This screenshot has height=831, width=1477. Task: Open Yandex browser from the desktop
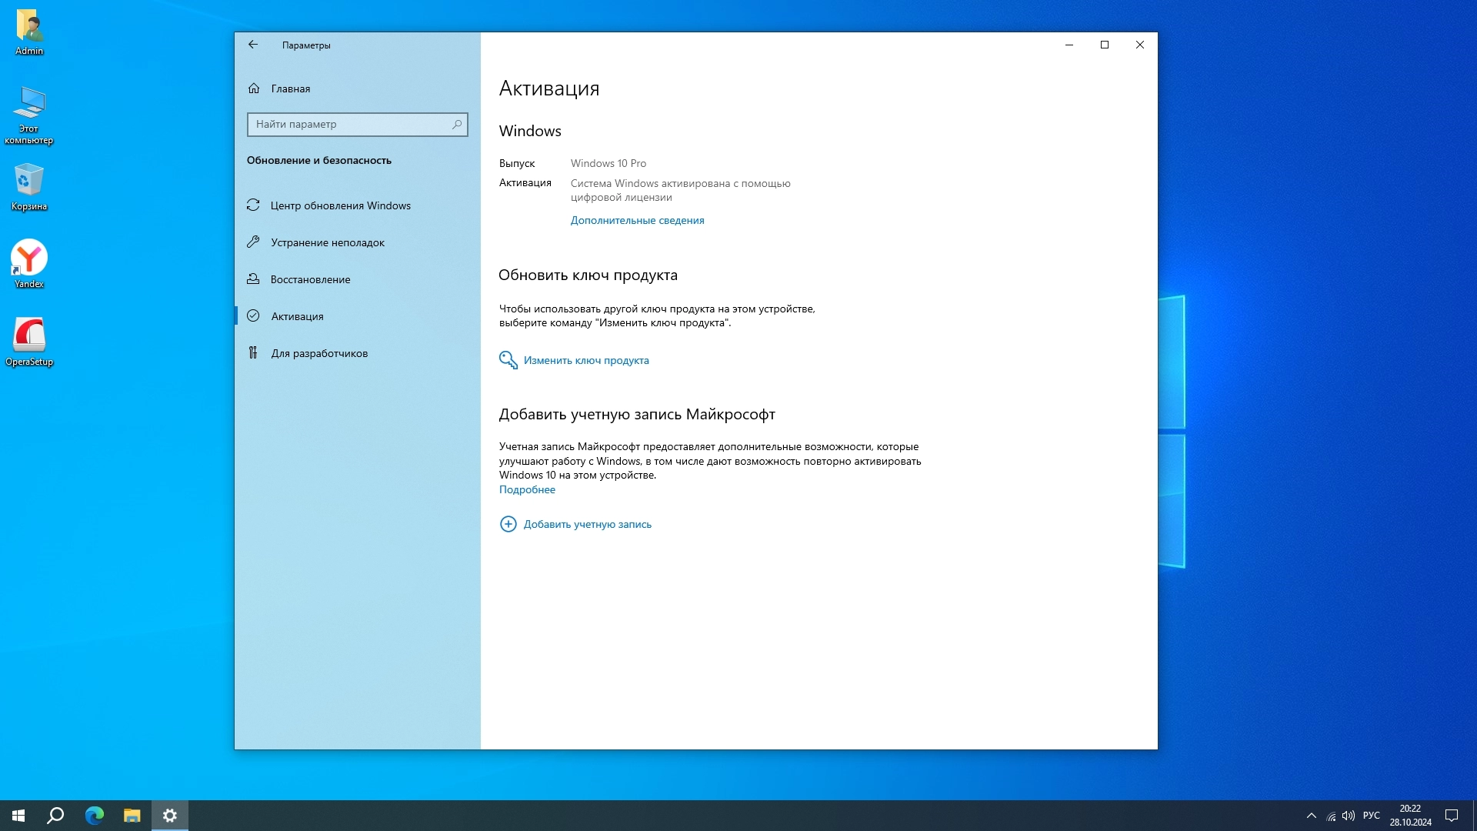29,259
